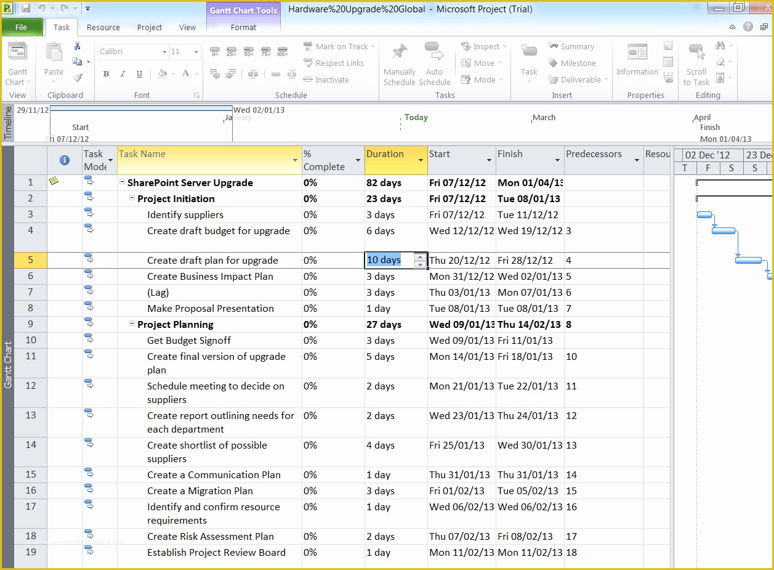774x570 pixels.
Task: Toggle Bold formatting
Action: coord(106,74)
